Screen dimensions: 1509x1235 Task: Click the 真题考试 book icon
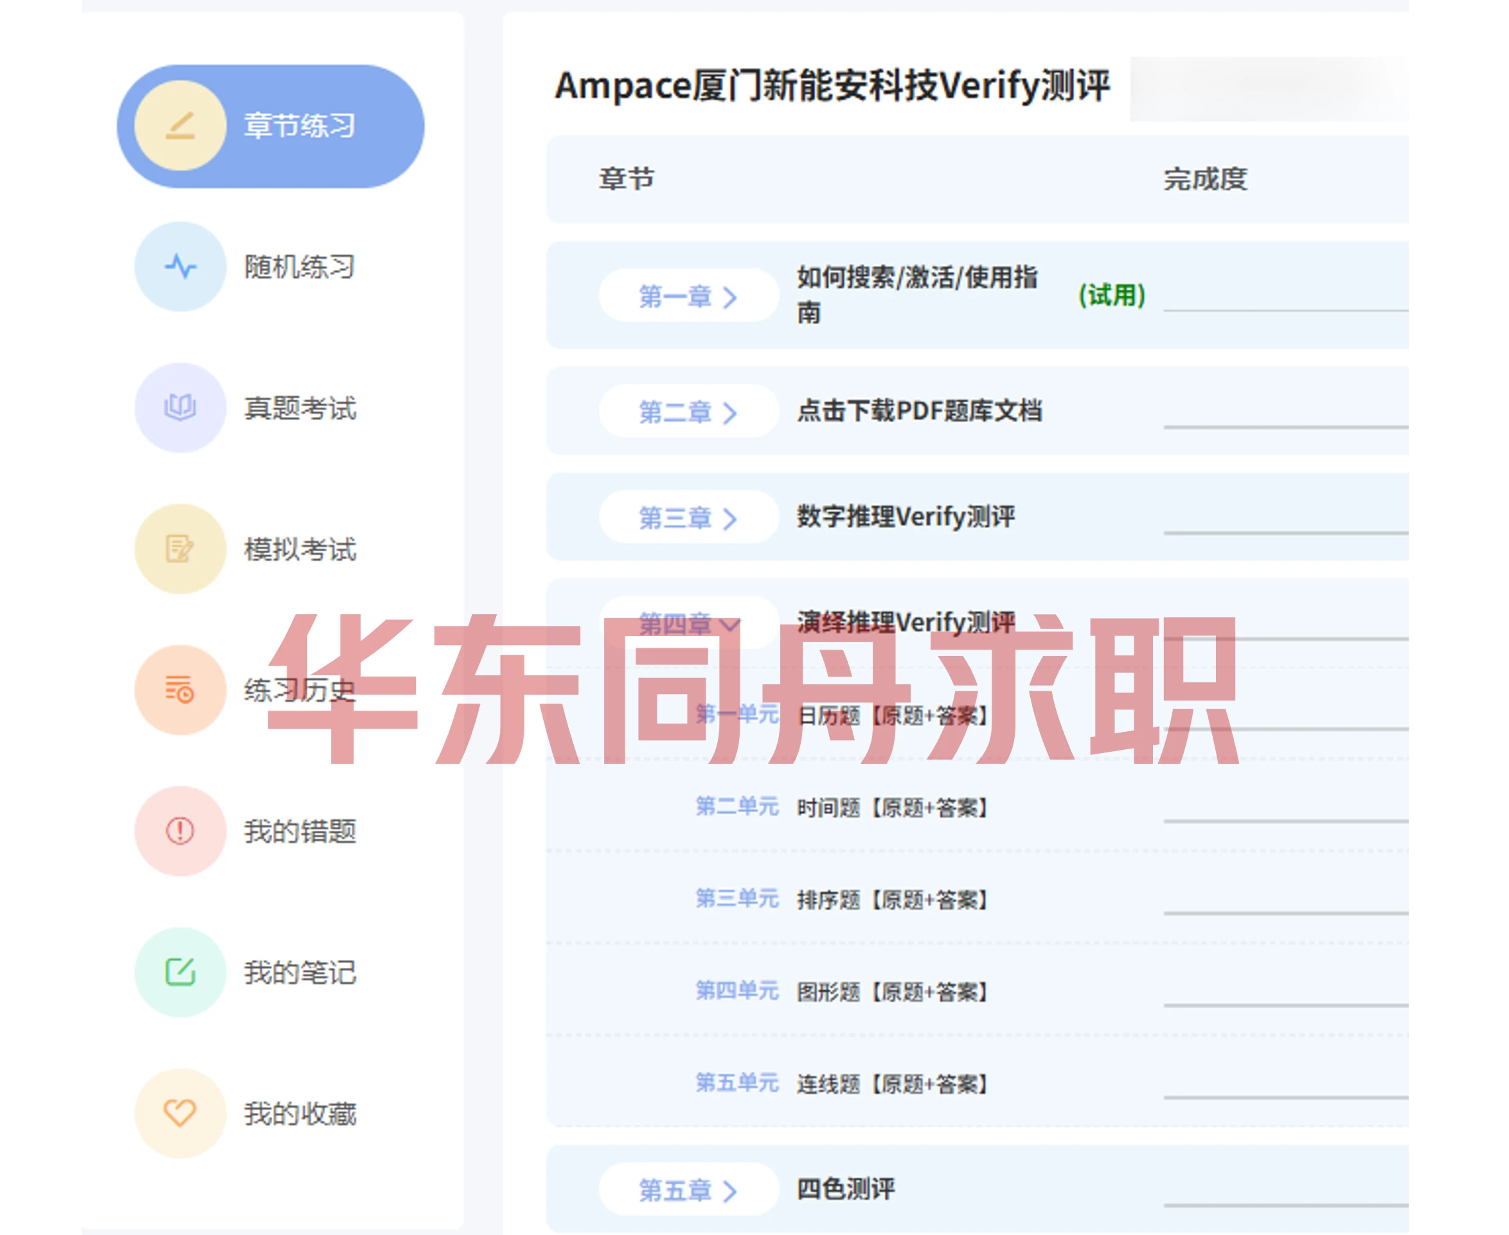coord(180,407)
